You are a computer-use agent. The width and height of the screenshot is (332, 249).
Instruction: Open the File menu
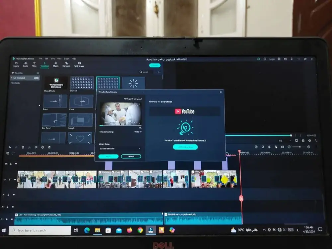pos(41,59)
